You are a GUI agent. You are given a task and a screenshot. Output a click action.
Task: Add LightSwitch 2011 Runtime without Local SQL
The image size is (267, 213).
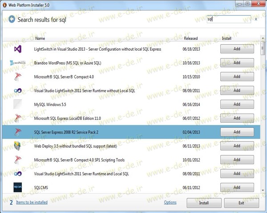[237, 91]
